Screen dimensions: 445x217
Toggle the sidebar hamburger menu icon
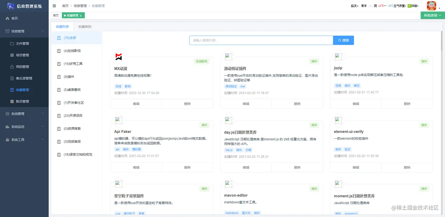pos(54,6)
